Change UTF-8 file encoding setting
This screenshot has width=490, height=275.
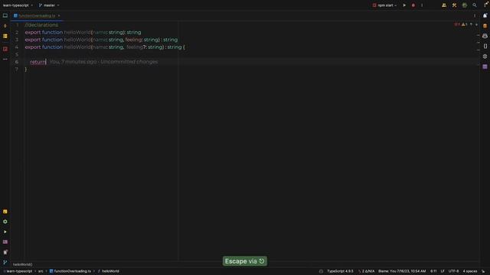coord(453,271)
